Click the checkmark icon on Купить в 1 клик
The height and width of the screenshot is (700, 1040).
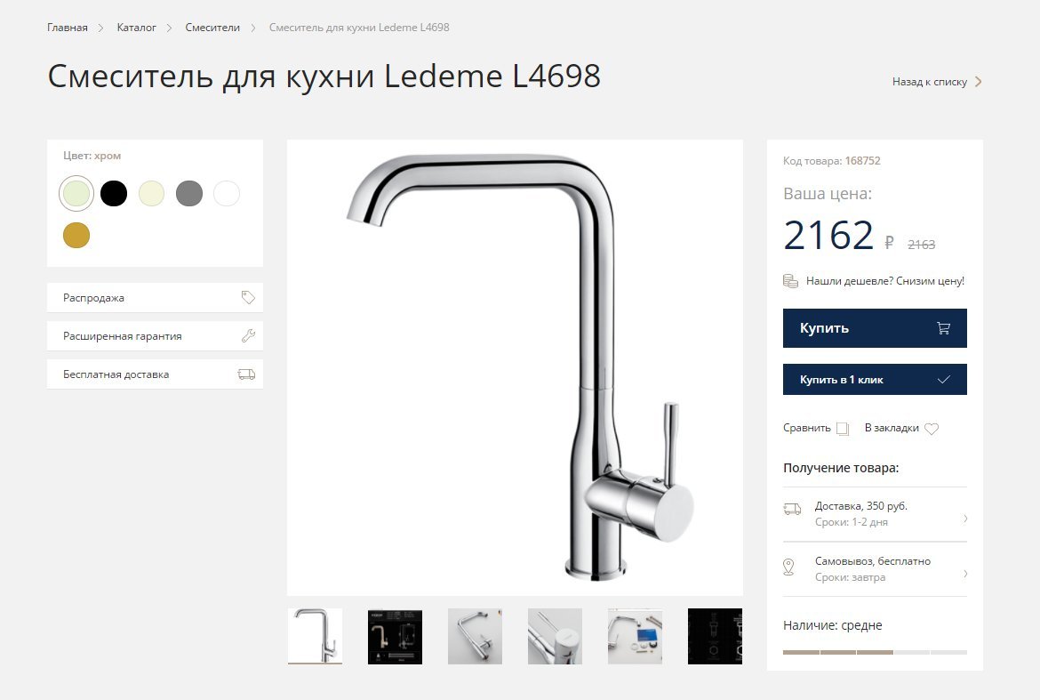coord(944,380)
